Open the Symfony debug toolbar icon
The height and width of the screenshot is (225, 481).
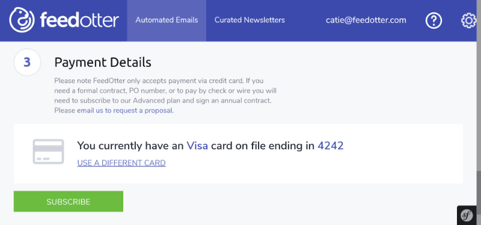click(467, 215)
